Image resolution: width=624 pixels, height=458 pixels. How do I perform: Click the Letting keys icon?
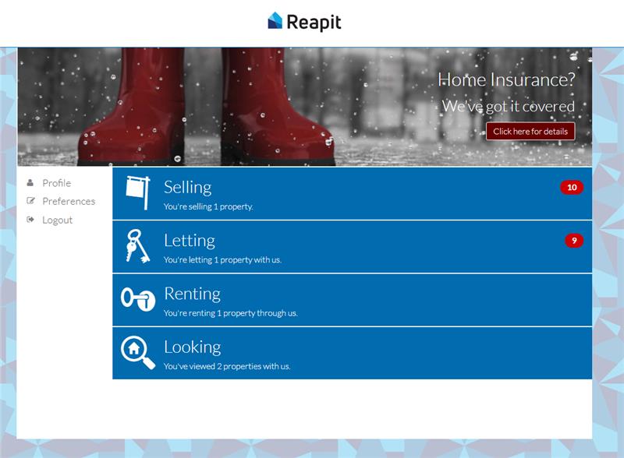click(x=136, y=245)
